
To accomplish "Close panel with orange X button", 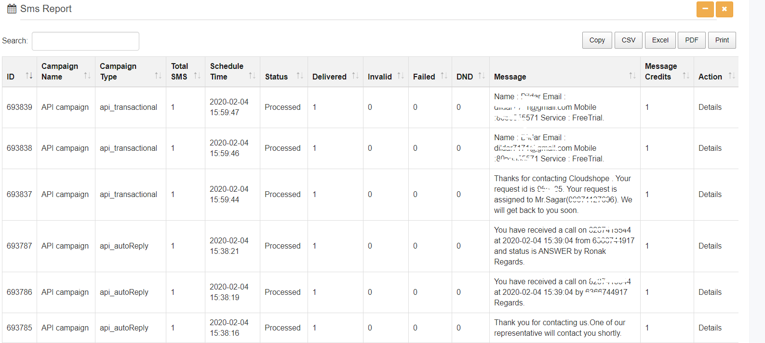I will tap(725, 9).
